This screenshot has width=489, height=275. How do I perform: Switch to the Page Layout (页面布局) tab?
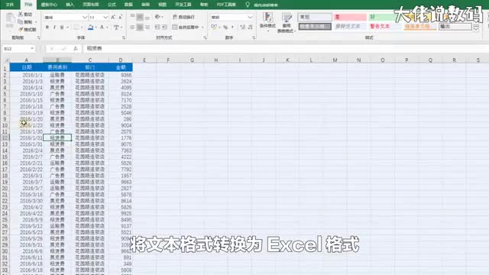click(x=91, y=5)
